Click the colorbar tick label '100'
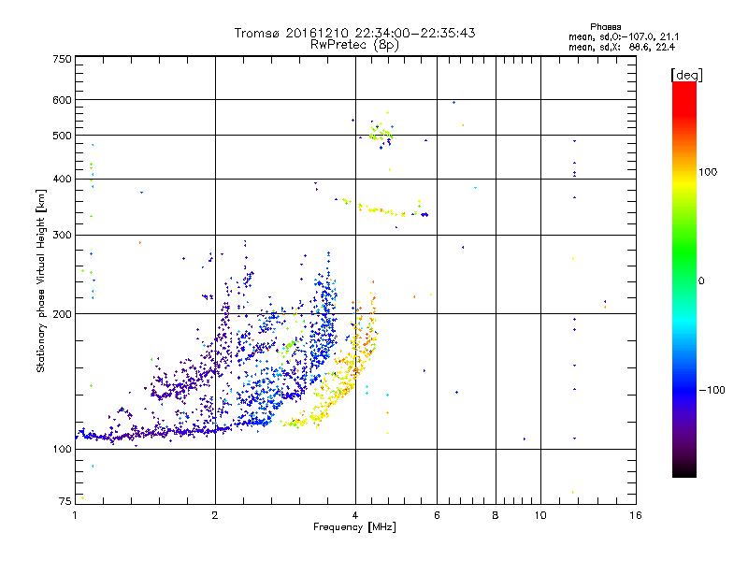748x561 pixels. point(708,172)
